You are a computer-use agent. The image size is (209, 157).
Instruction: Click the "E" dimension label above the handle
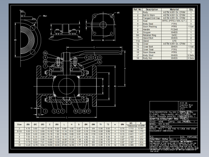(x=94, y=47)
